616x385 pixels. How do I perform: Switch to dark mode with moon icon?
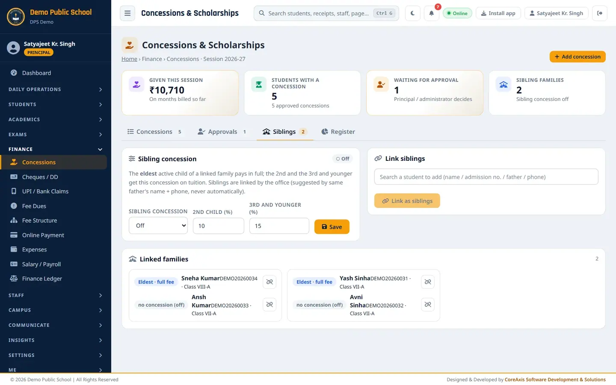(x=413, y=13)
